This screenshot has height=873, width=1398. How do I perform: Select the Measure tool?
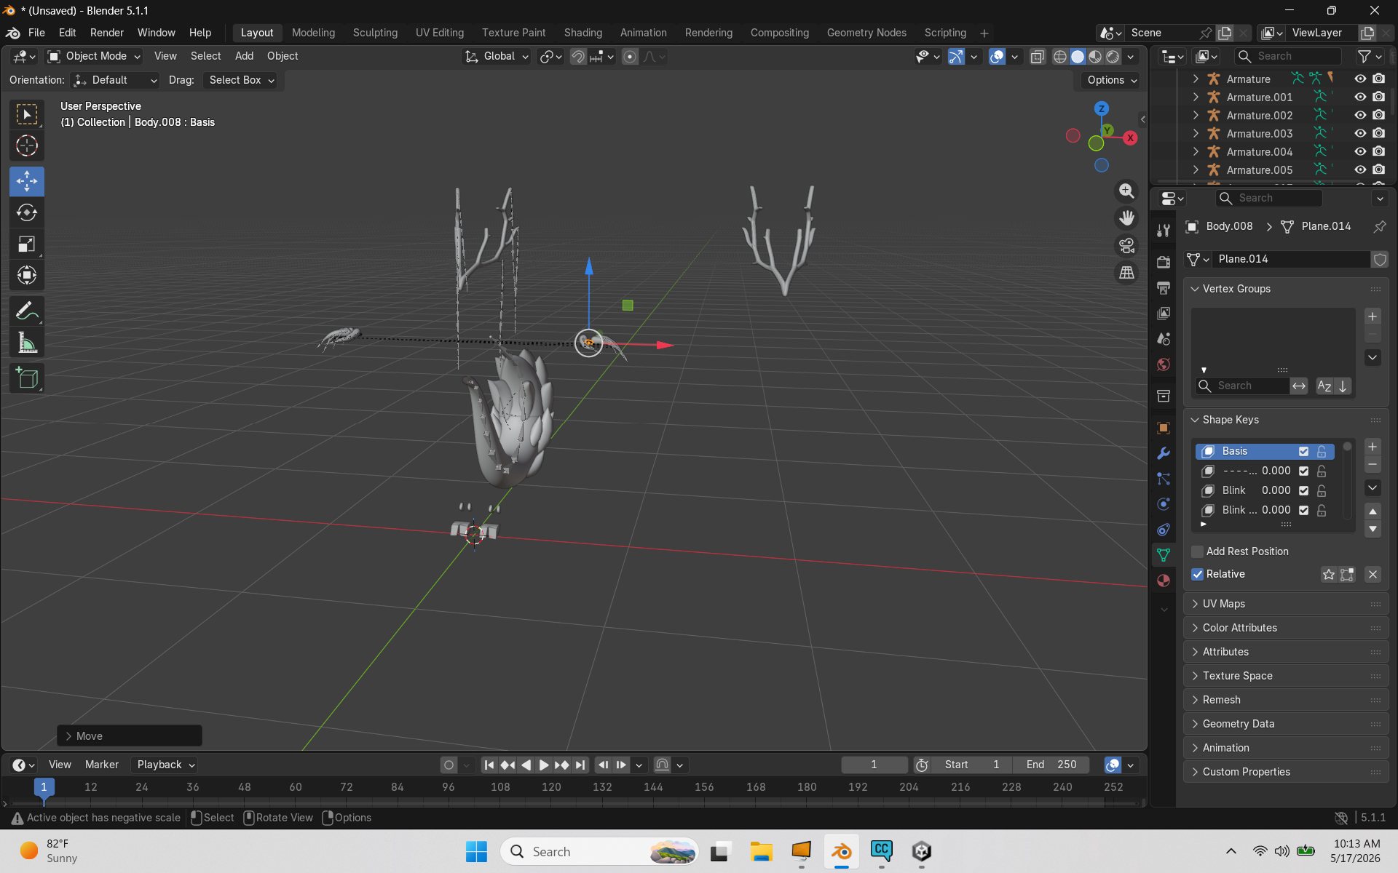(x=27, y=343)
